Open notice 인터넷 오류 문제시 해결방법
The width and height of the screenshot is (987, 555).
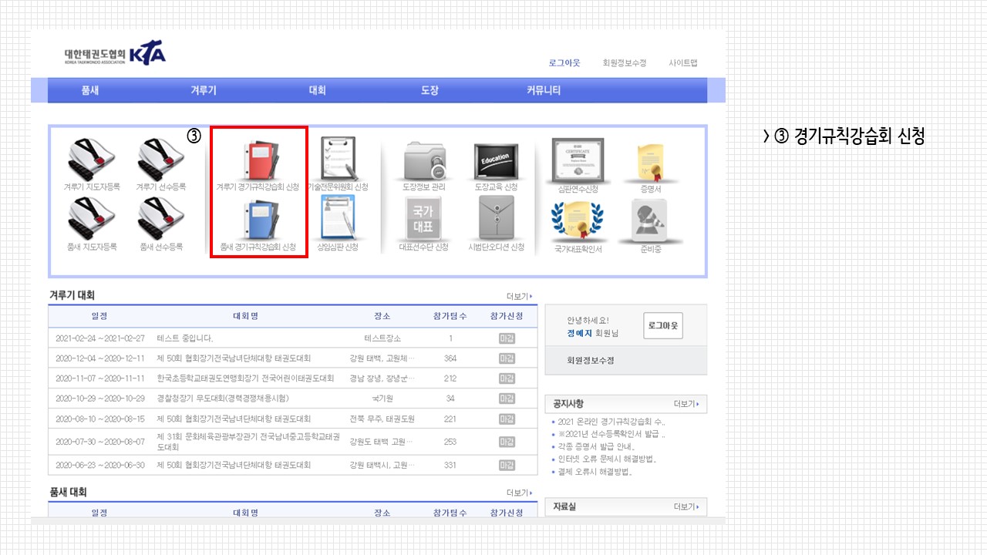coord(608,459)
